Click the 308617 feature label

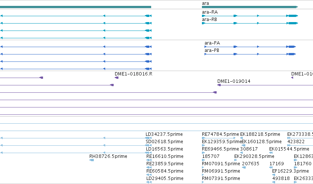[x=249, y=149]
